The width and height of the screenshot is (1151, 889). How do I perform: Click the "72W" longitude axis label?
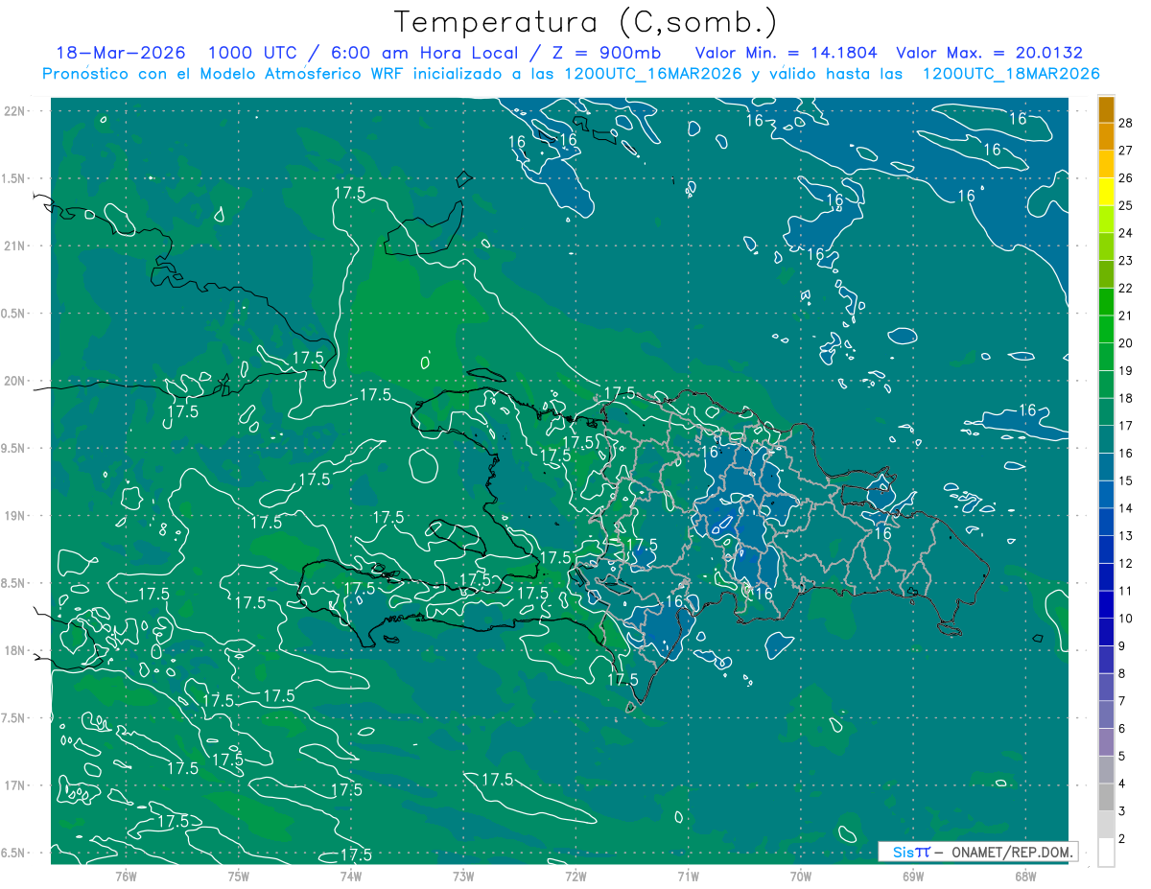coord(575,876)
